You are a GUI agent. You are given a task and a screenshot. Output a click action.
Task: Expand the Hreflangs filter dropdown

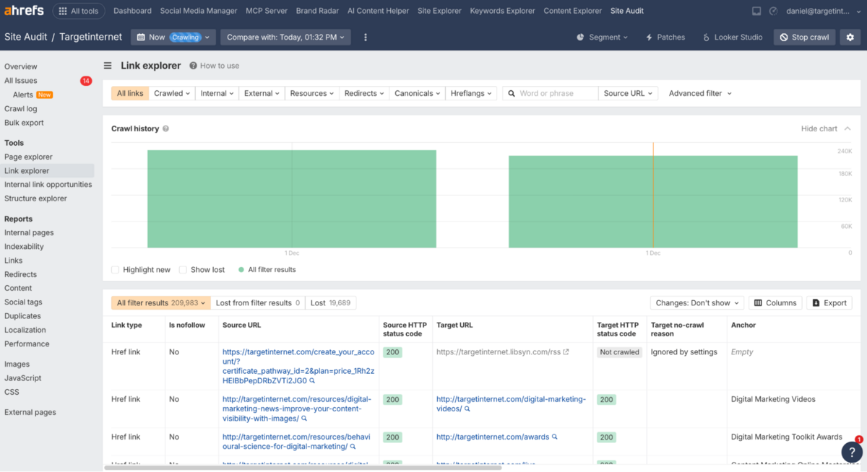(x=471, y=93)
